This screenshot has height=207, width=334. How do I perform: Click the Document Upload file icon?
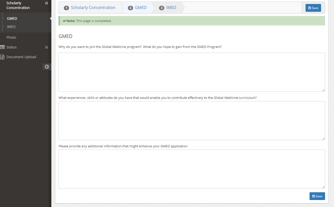coord(3,57)
